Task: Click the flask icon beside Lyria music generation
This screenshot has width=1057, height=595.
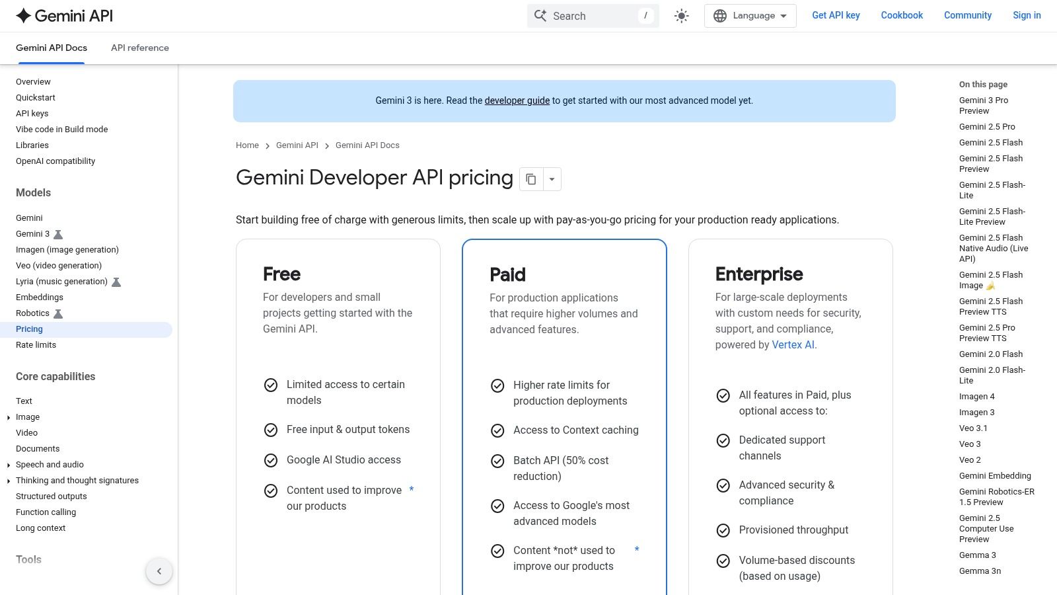Action: click(116, 282)
